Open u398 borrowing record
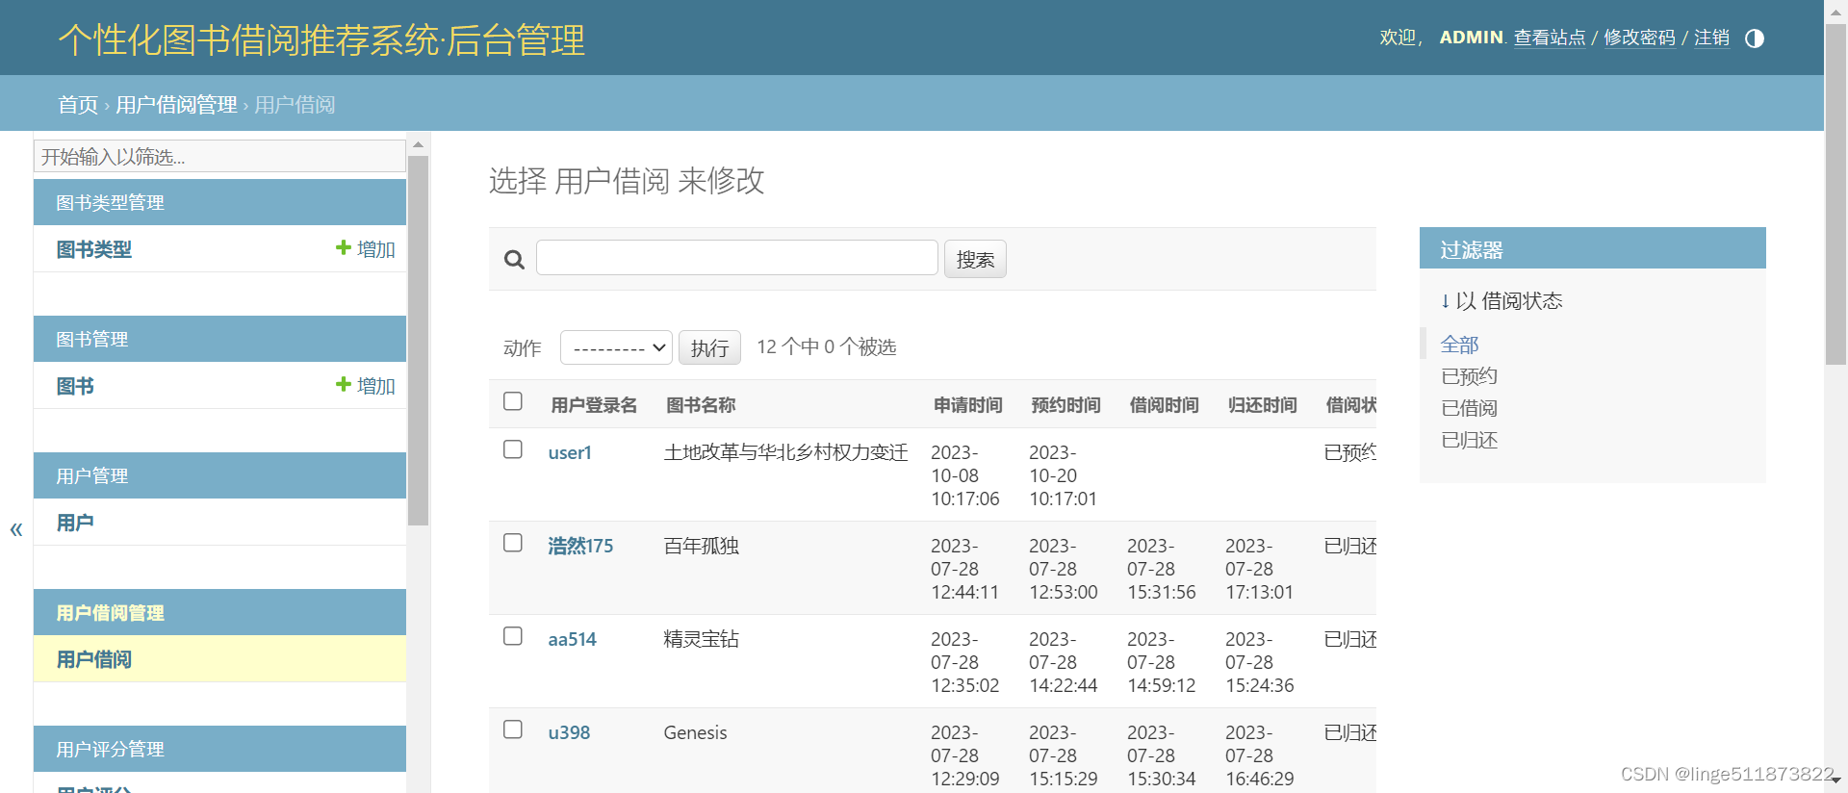 click(x=569, y=732)
